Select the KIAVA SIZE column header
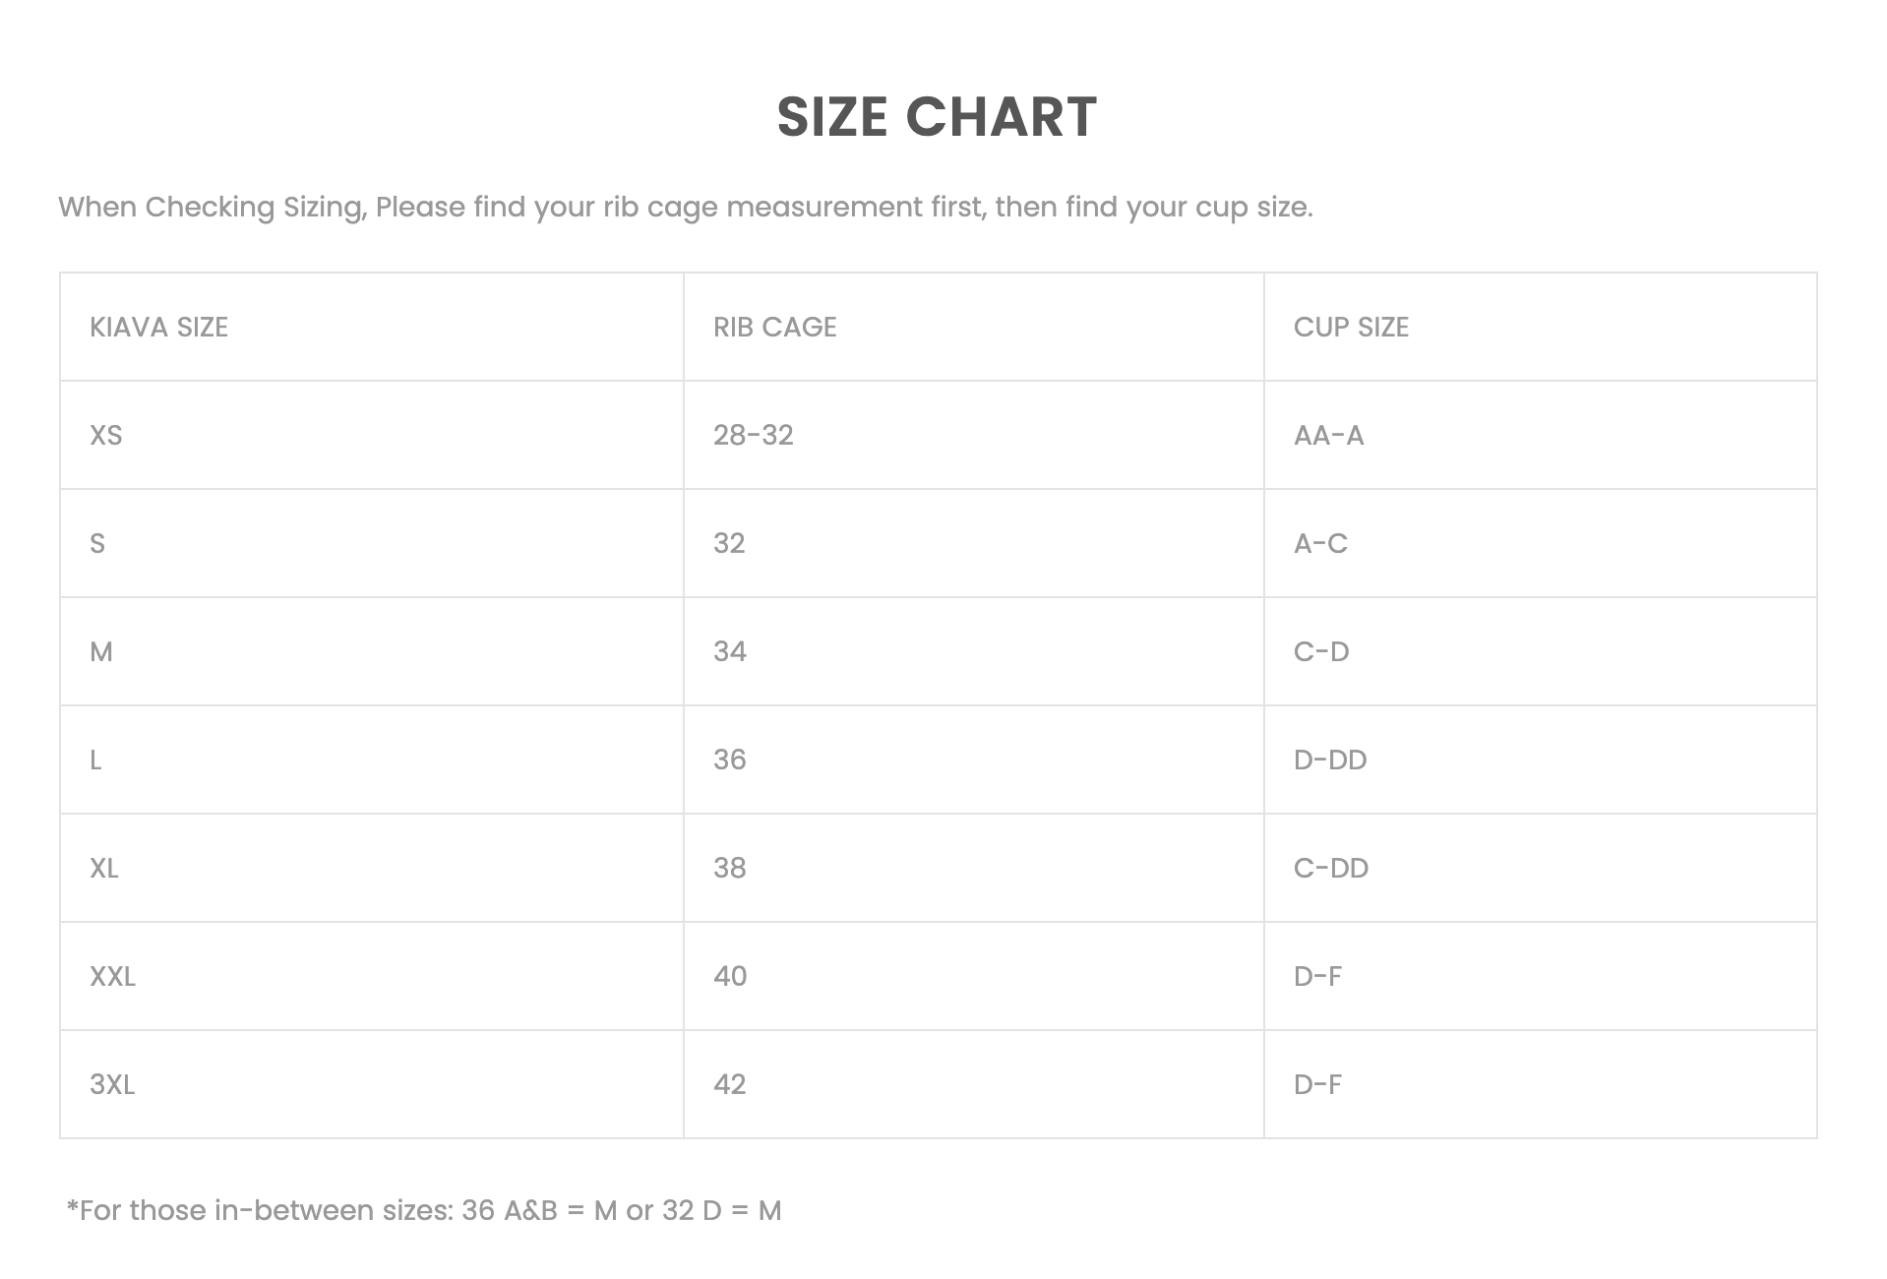This screenshot has width=1887, height=1279. pyautogui.click(x=158, y=327)
